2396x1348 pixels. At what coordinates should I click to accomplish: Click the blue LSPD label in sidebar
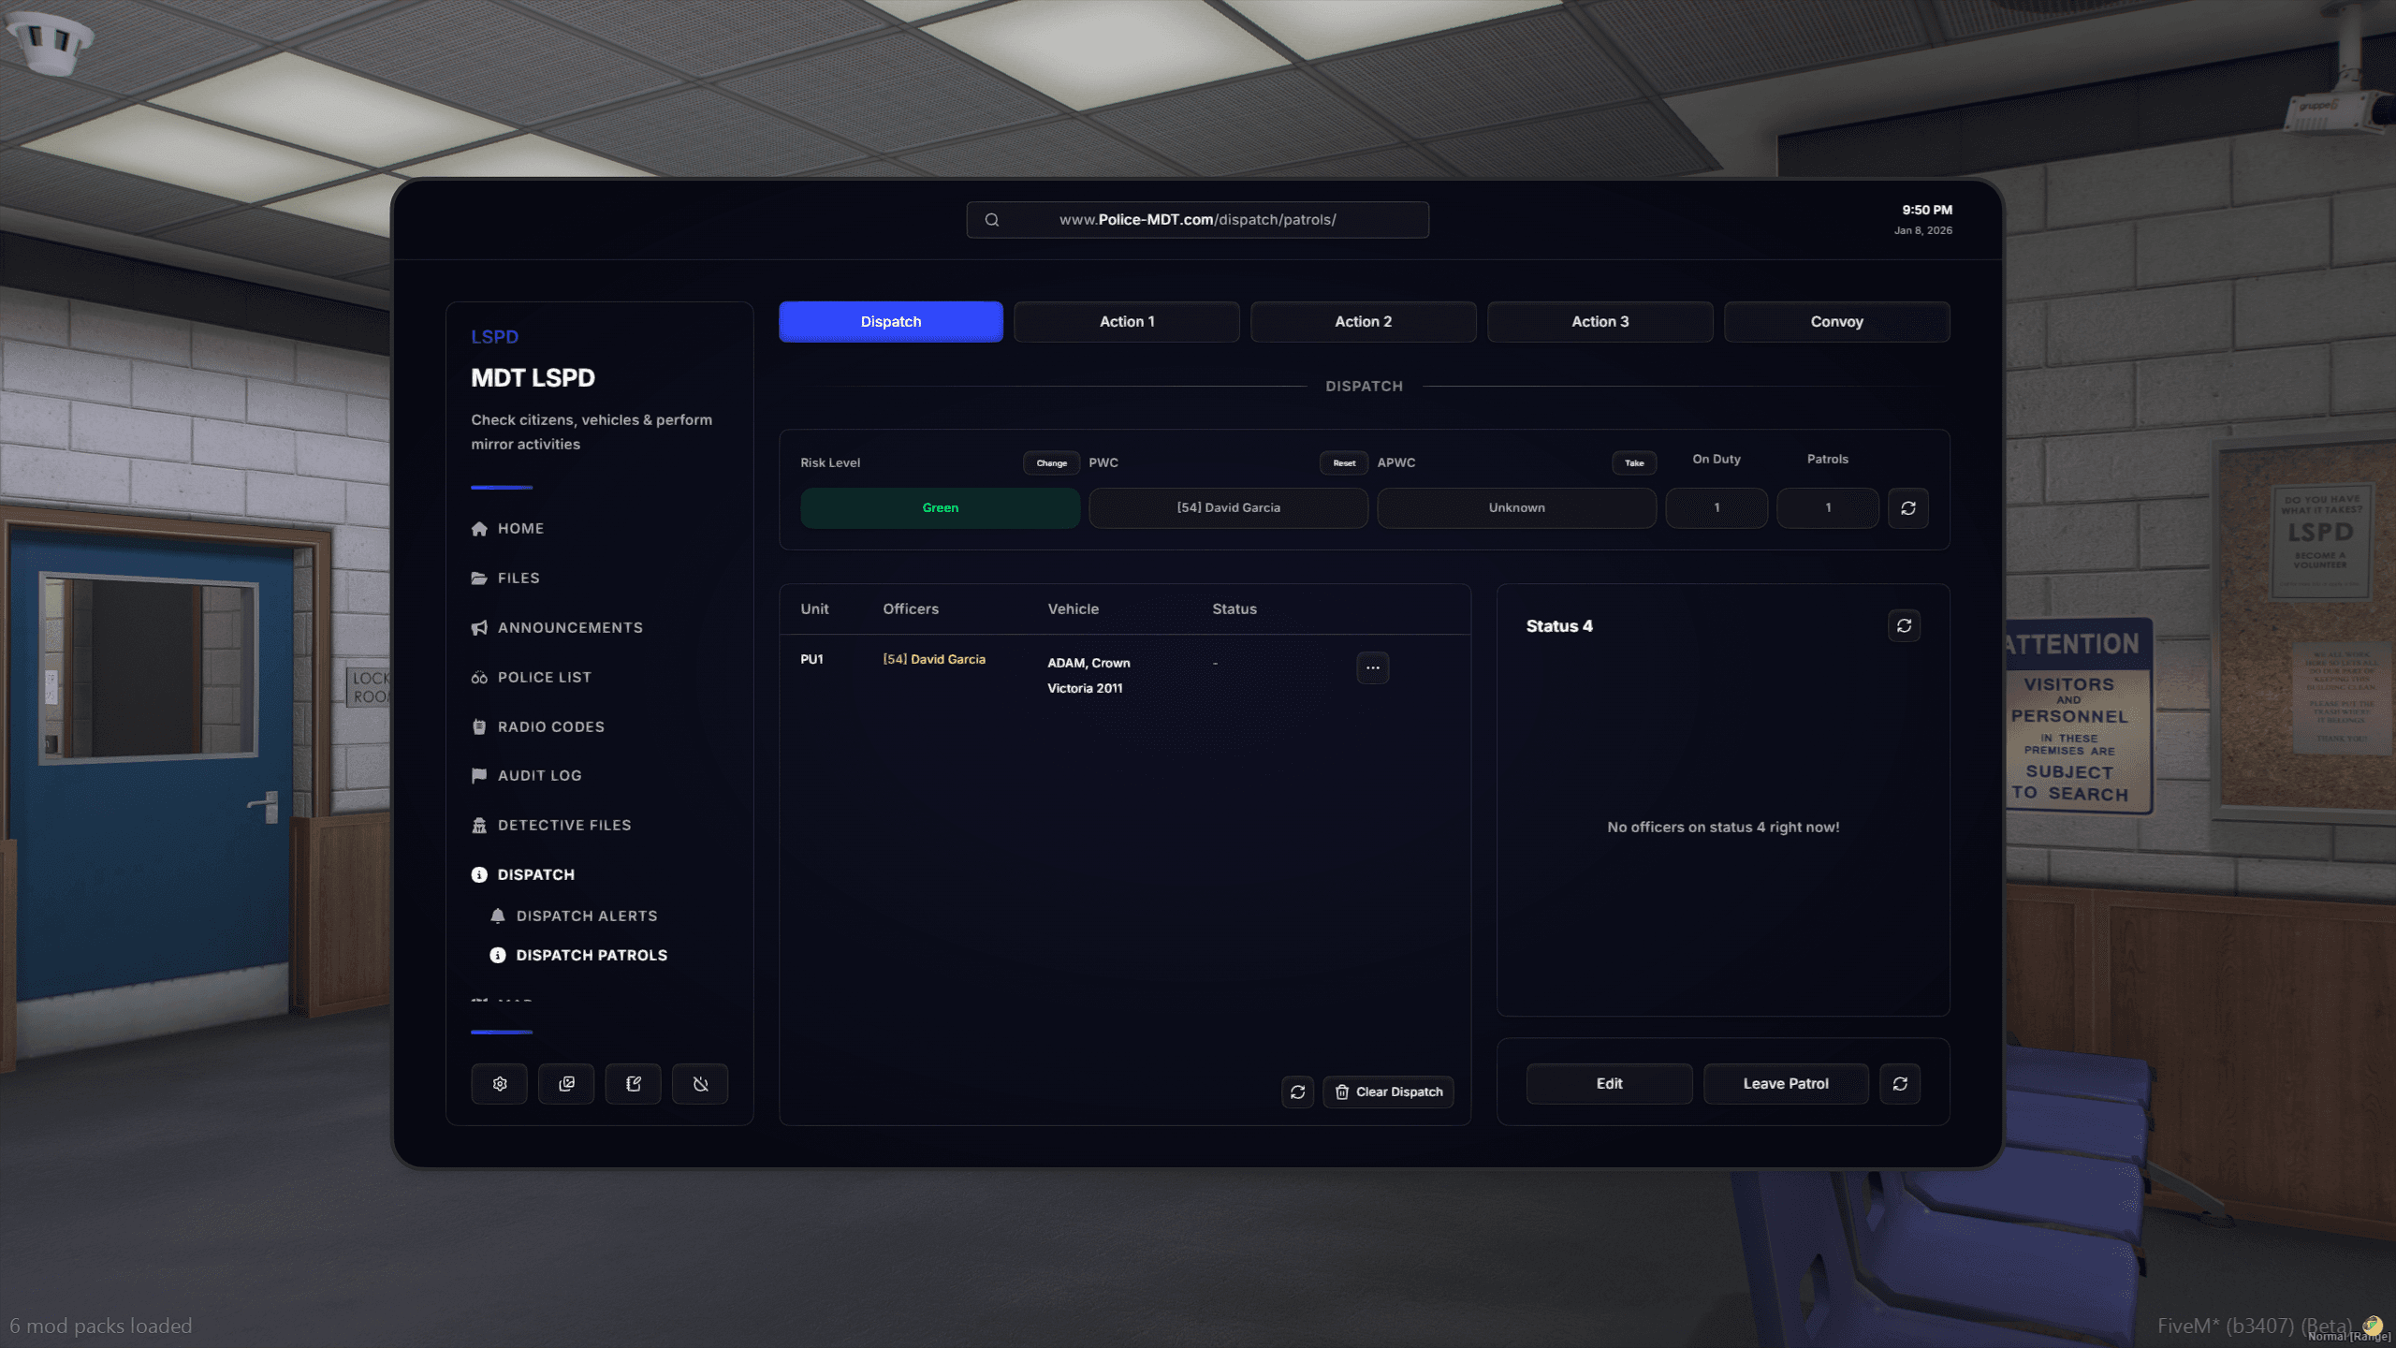click(494, 336)
